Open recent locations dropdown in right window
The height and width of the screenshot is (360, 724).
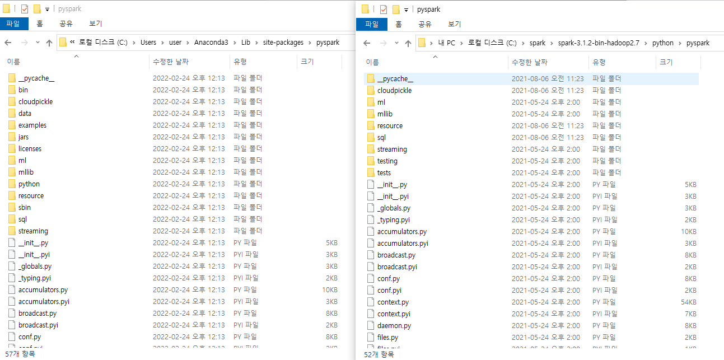pyautogui.click(x=396, y=43)
